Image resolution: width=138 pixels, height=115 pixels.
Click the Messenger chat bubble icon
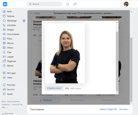4,21
